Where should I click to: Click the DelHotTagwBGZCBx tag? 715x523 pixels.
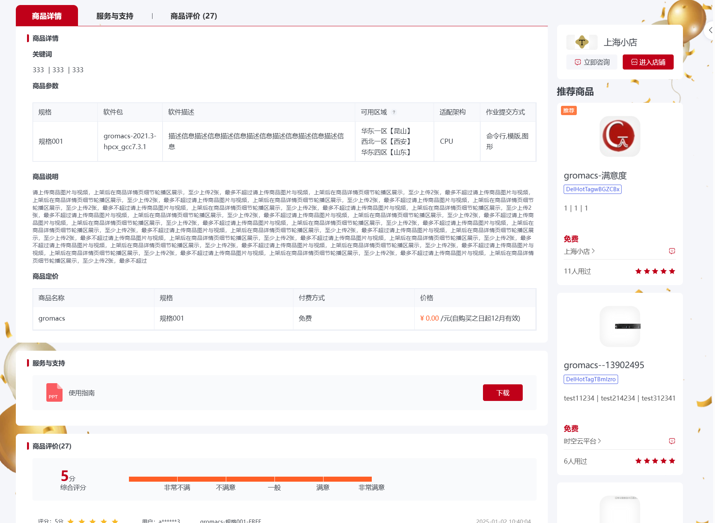pyautogui.click(x=593, y=189)
